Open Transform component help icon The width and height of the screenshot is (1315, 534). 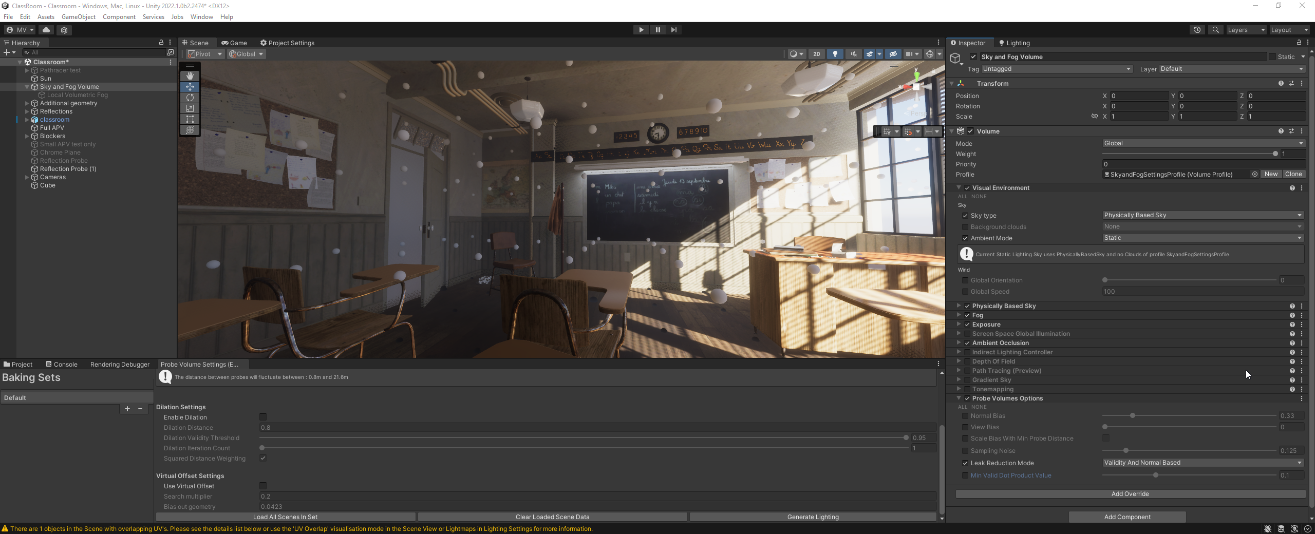[x=1281, y=83]
